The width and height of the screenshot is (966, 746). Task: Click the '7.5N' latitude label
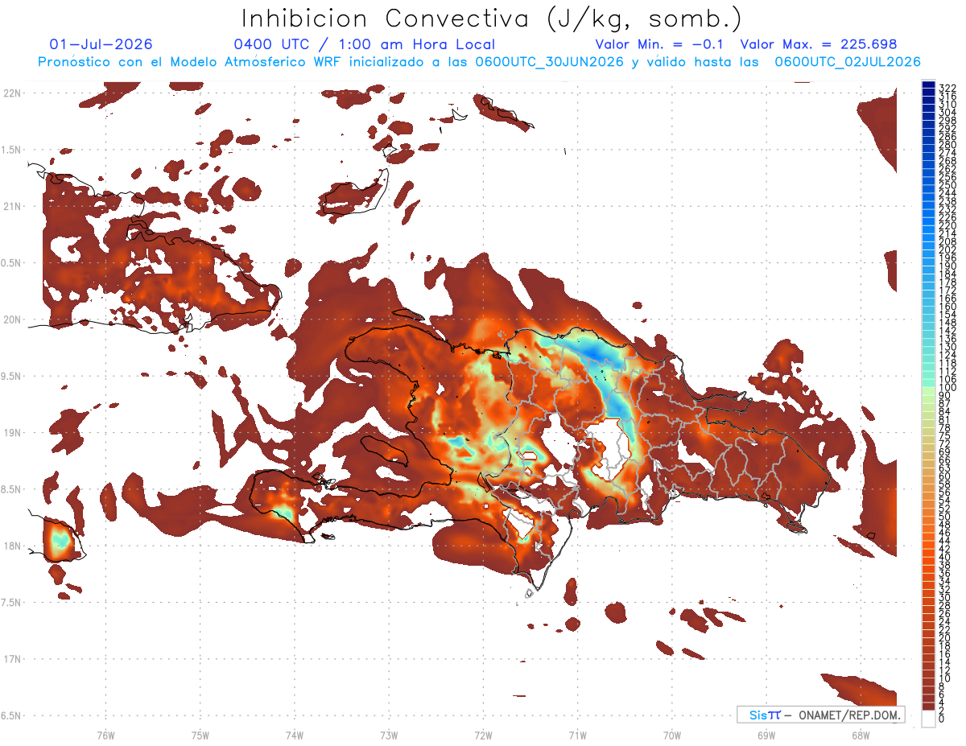12,602
